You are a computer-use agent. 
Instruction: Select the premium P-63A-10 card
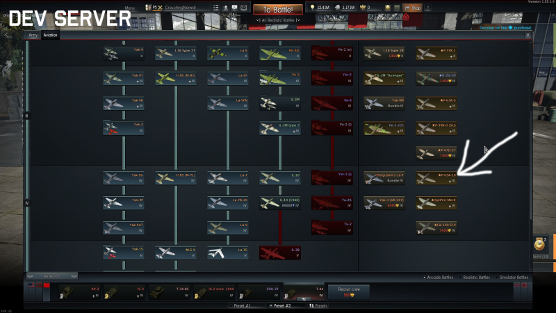coord(436,178)
